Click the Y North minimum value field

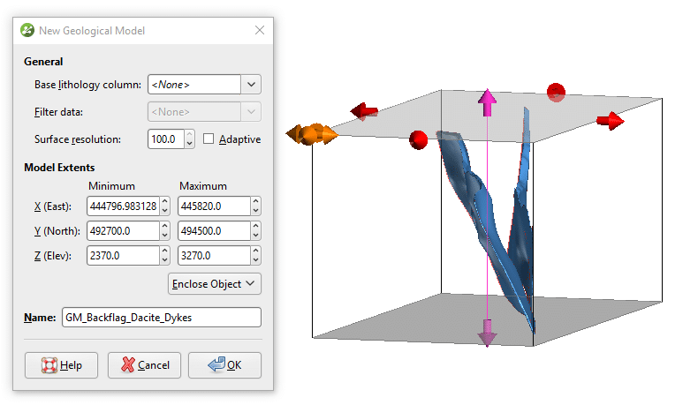pos(124,230)
